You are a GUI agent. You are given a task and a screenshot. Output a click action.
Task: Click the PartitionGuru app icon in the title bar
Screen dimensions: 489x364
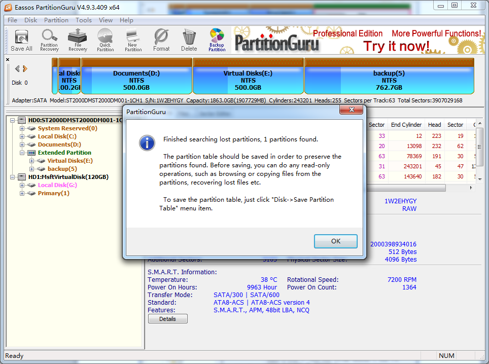pos(9,7)
